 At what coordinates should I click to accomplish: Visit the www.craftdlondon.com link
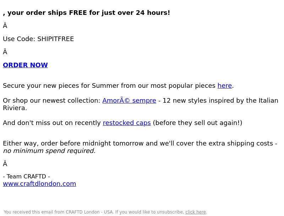pos(39,184)
